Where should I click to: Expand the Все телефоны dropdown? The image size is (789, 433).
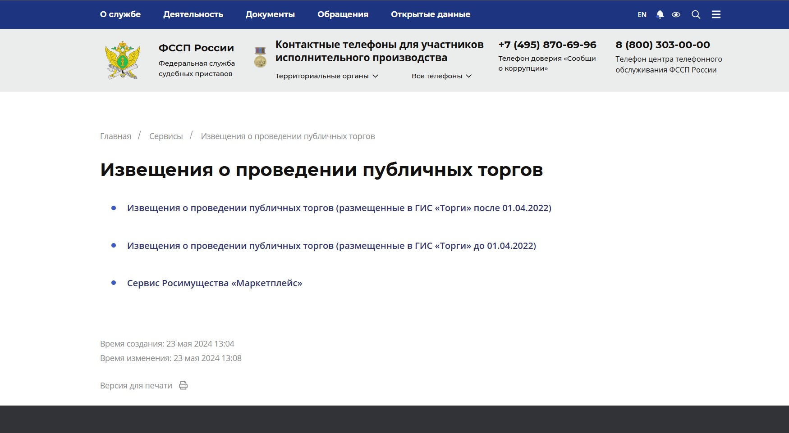[x=441, y=76]
